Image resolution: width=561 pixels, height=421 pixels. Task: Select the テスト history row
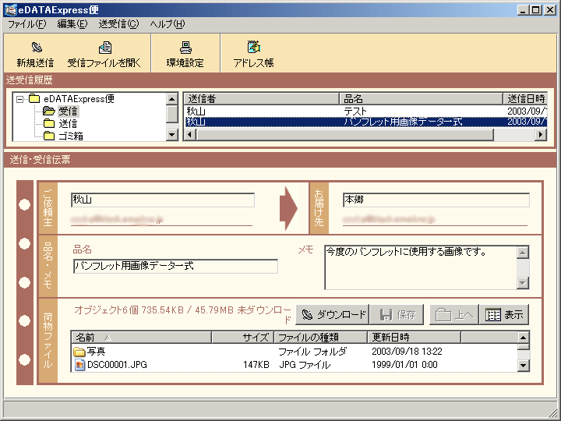[x=365, y=111]
